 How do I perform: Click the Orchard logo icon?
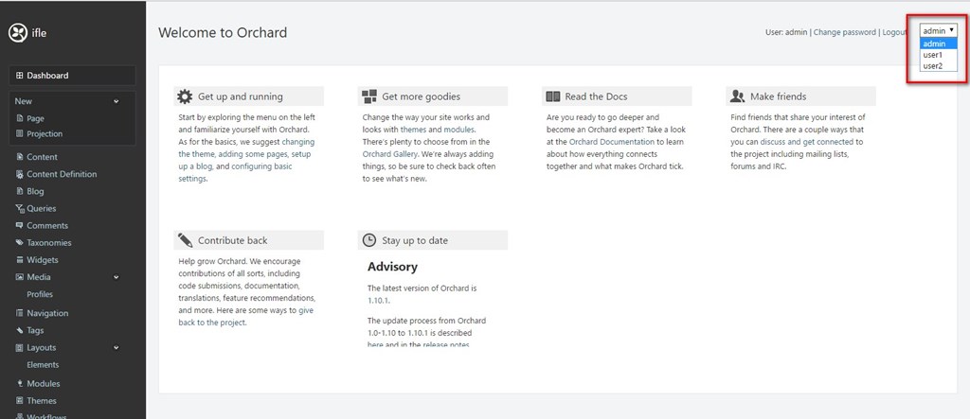pyautogui.click(x=17, y=33)
